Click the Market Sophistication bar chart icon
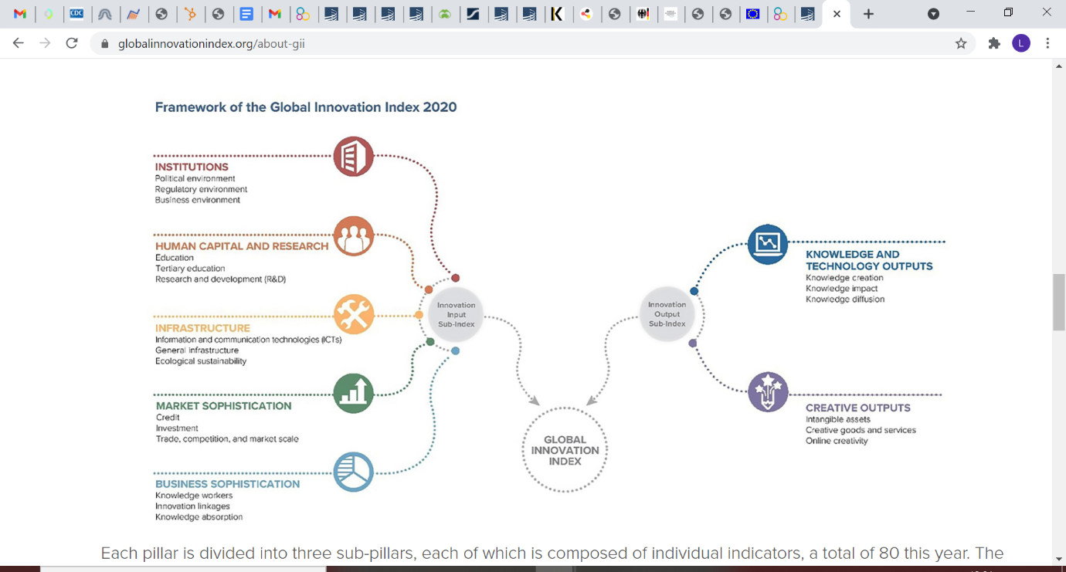Viewport: 1066px width, 572px height. [353, 394]
